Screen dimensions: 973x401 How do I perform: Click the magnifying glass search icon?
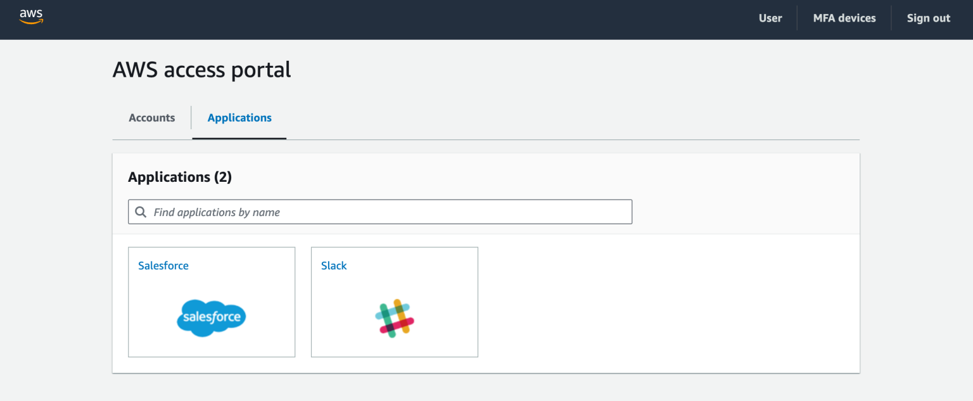141,212
